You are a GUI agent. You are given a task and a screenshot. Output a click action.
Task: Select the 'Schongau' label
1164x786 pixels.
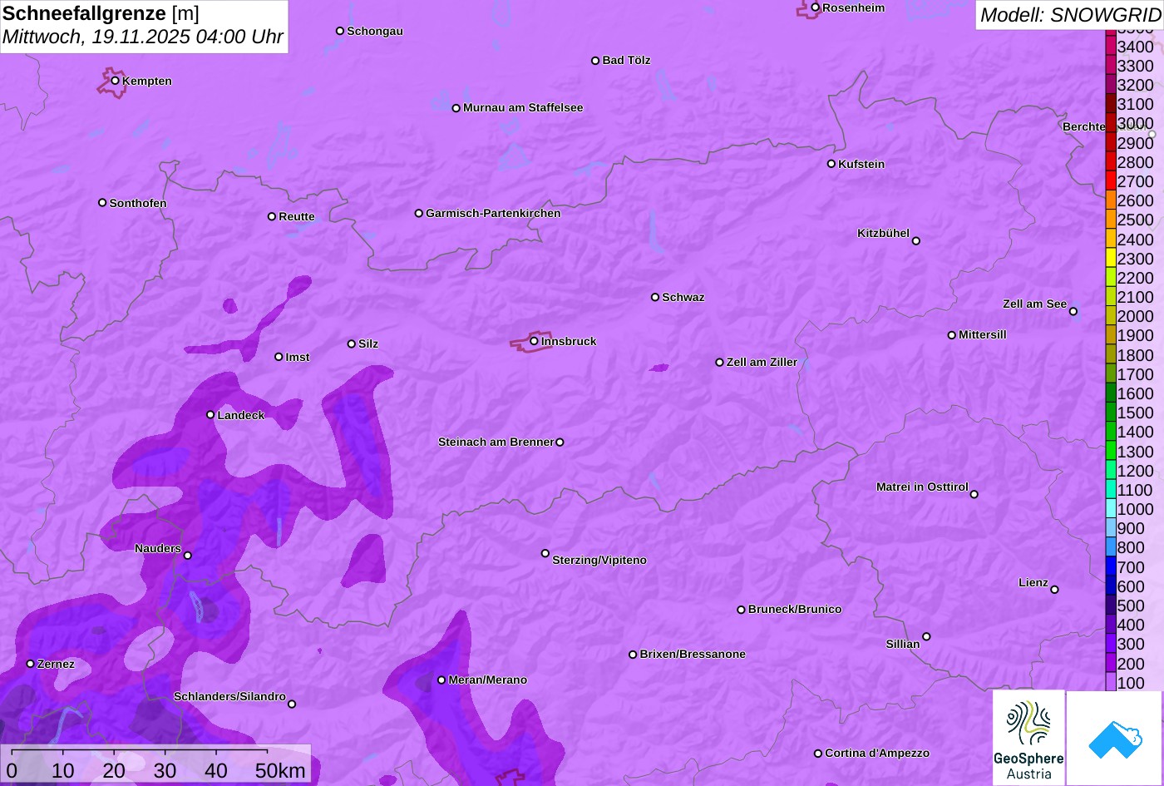point(375,32)
